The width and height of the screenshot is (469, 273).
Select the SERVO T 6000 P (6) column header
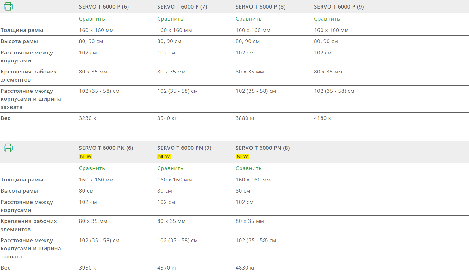104,7
